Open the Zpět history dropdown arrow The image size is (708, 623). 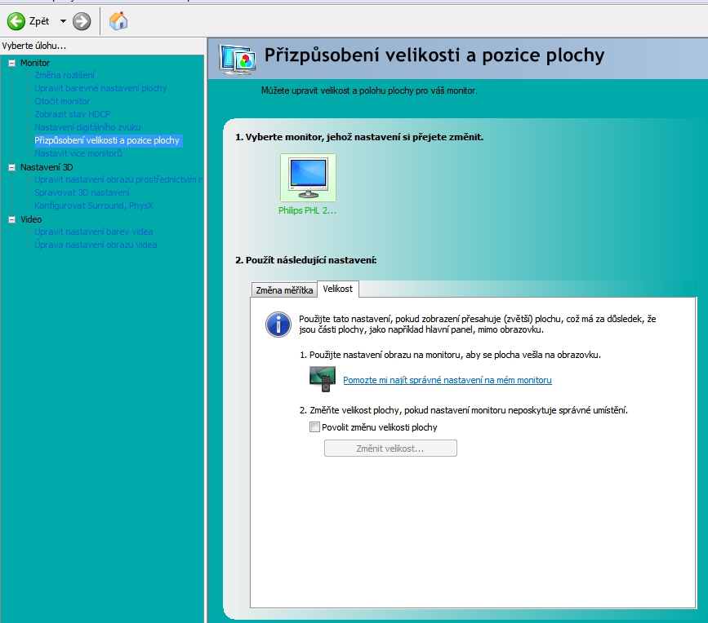coord(63,21)
